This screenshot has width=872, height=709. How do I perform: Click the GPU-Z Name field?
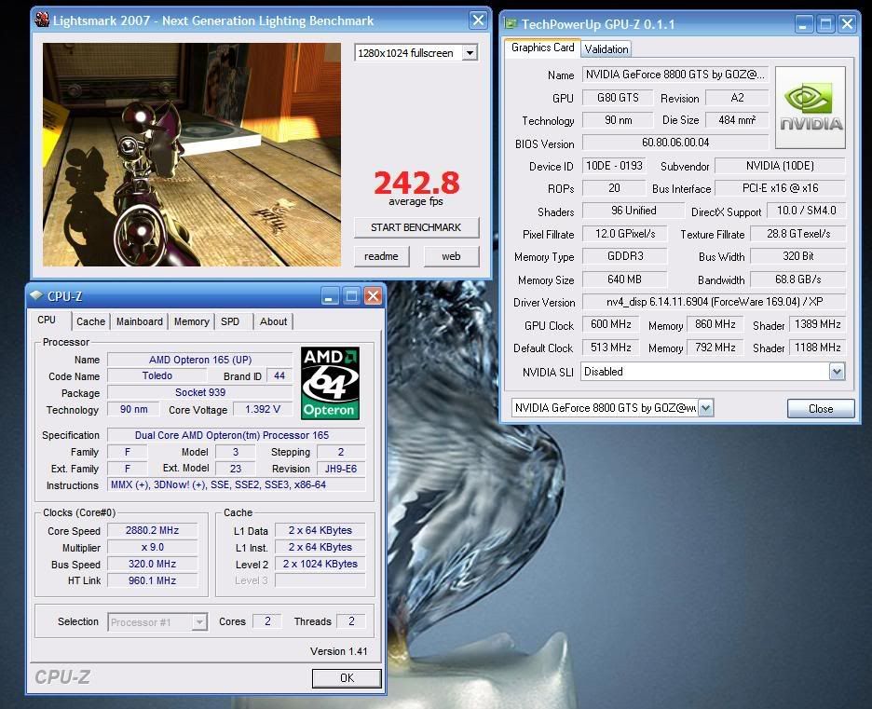point(675,75)
